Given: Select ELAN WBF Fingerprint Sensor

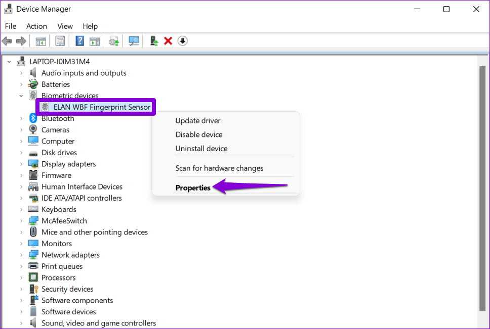Looking at the screenshot, I should (x=102, y=107).
